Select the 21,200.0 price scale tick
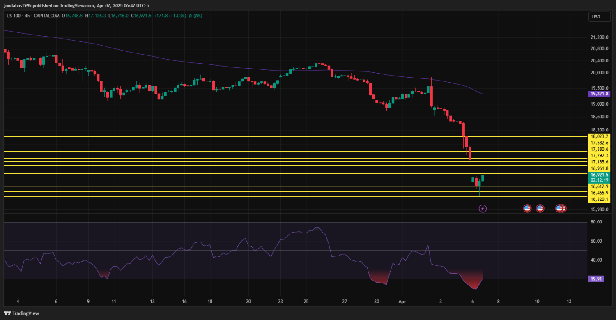Viewport: 616px width, 320px height. (x=599, y=37)
